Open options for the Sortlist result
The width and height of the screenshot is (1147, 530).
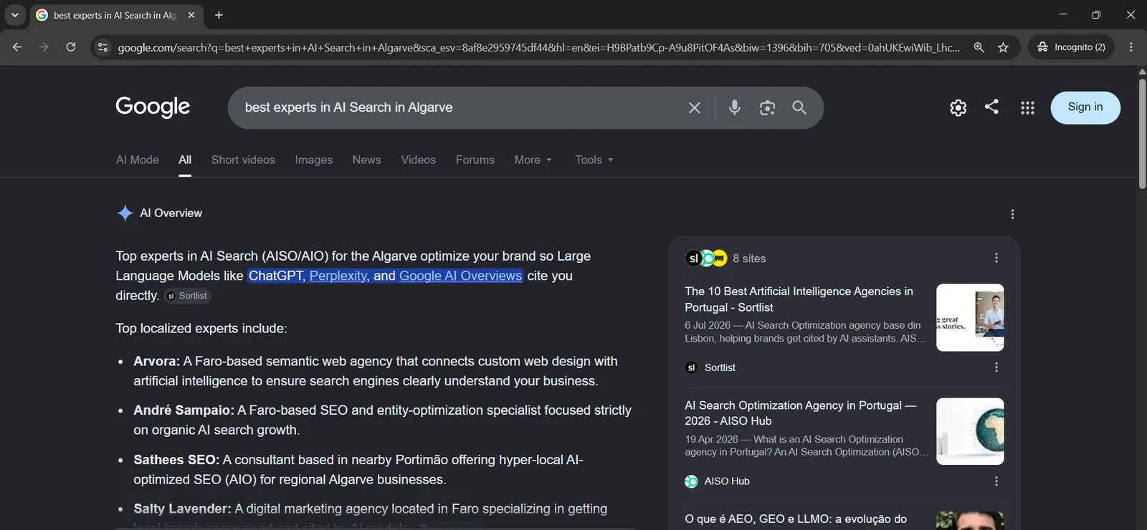[996, 367]
